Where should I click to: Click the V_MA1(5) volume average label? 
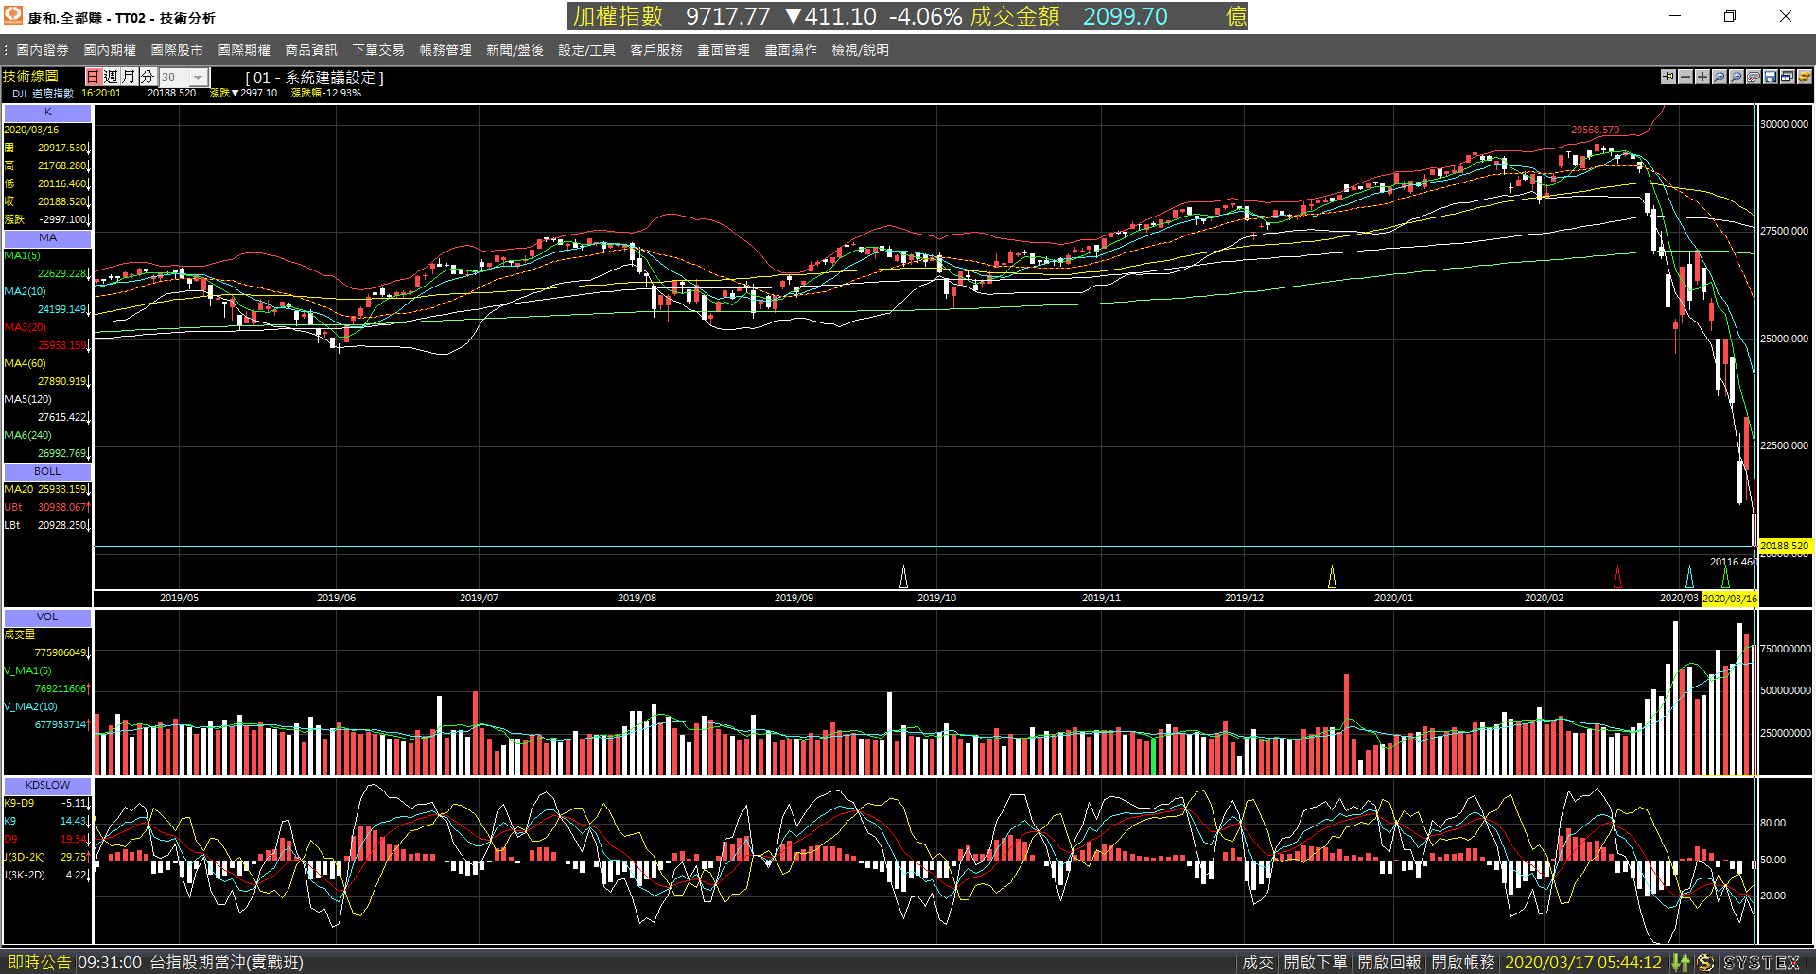28,671
